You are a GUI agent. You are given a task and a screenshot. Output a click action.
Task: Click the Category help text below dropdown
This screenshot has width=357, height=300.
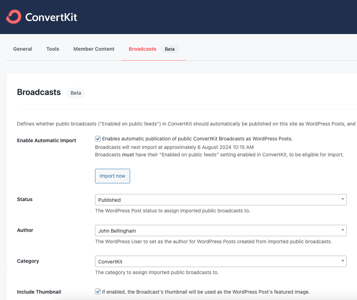(157, 272)
